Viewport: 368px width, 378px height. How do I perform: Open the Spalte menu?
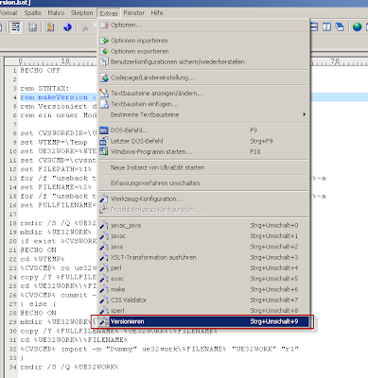[33, 13]
